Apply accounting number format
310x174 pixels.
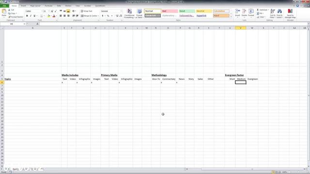coord(103,16)
